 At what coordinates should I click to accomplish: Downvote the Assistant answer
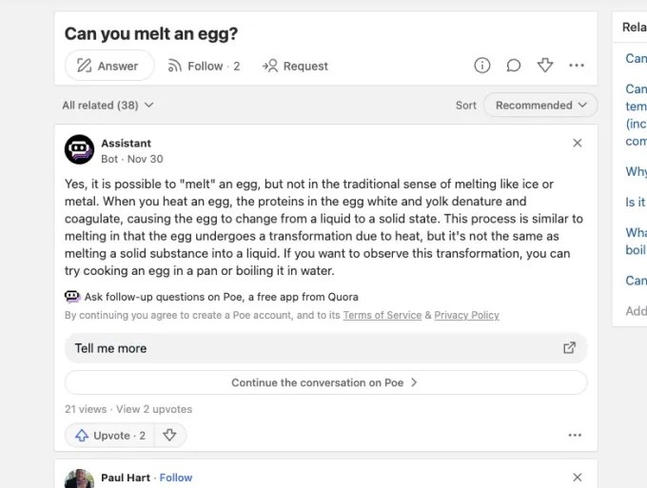tap(169, 435)
